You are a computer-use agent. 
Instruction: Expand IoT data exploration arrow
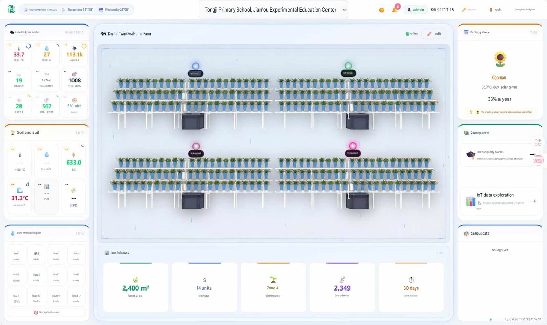533,201
